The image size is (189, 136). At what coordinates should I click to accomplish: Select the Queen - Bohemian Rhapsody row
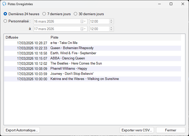point(93,48)
